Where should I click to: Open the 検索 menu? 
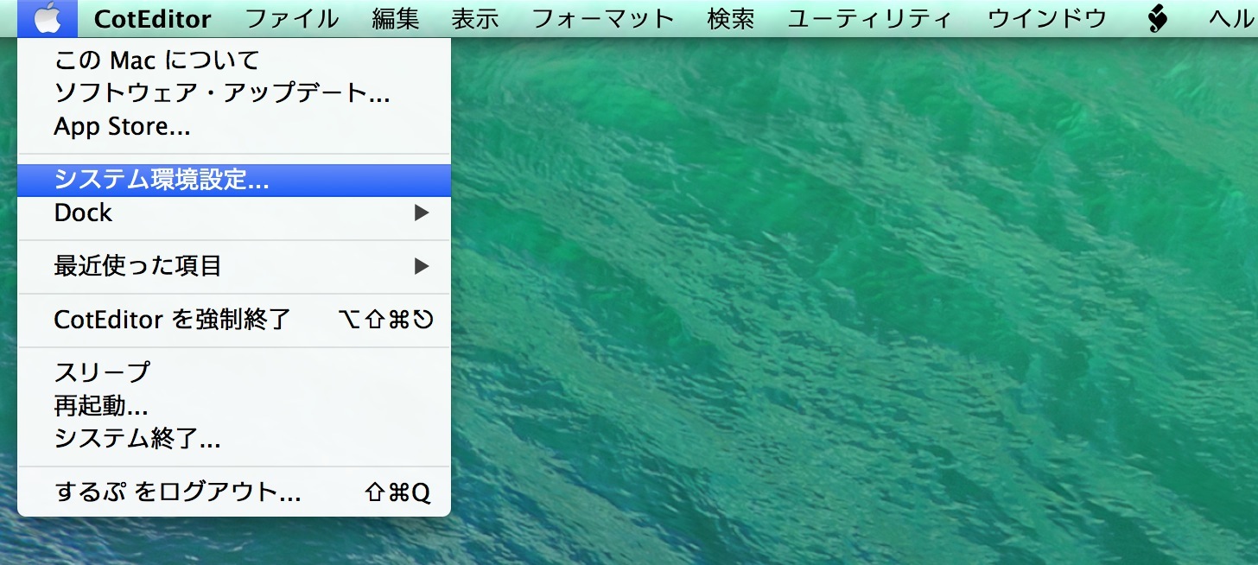pyautogui.click(x=731, y=19)
